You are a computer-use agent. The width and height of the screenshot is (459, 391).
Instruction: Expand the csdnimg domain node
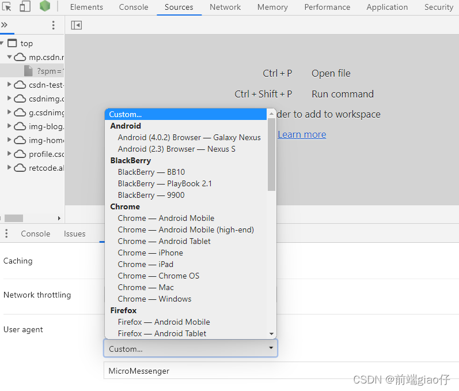click(x=9, y=99)
